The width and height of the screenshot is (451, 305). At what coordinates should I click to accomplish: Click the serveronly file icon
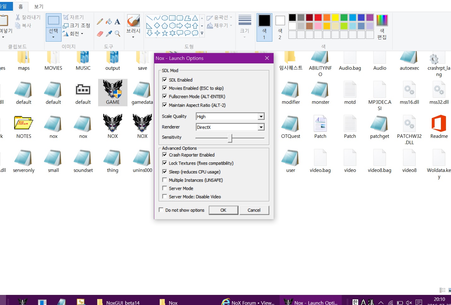coord(24,161)
